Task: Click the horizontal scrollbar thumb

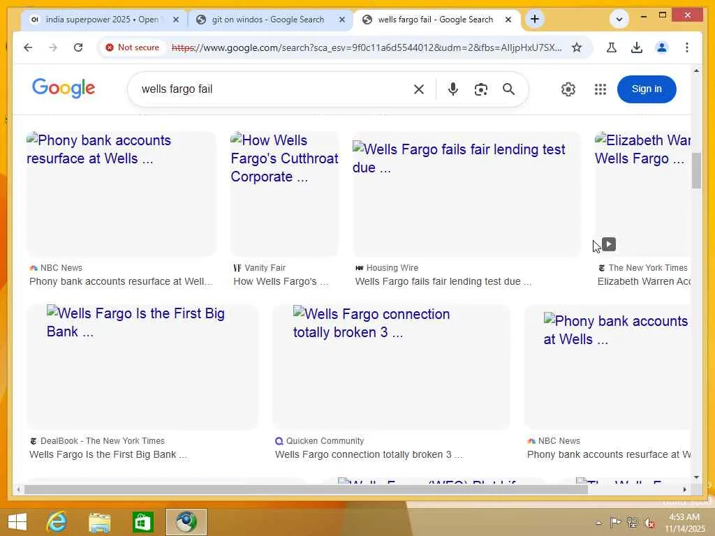Action: click(x=306, y=489)
